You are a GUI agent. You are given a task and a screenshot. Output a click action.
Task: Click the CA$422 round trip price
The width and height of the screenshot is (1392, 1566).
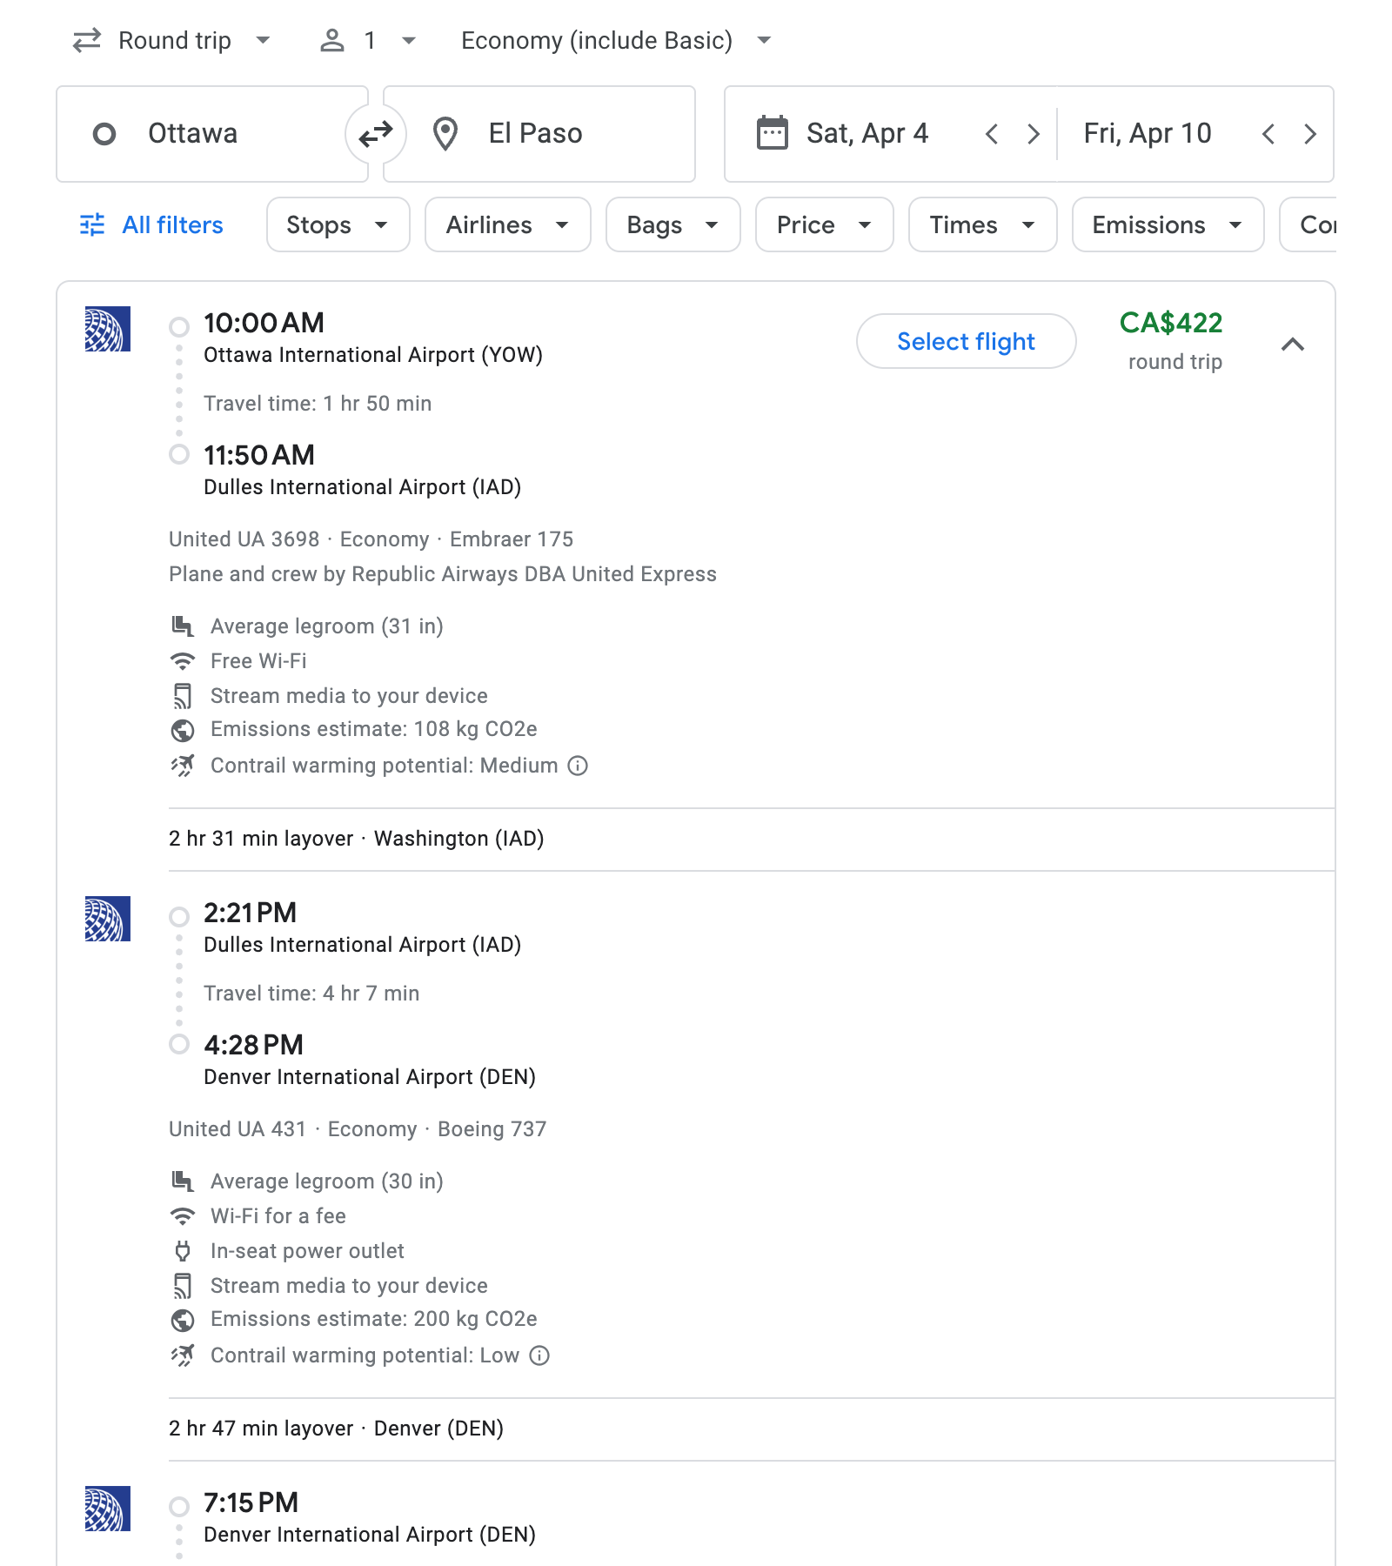click(x=1172, y=324)
